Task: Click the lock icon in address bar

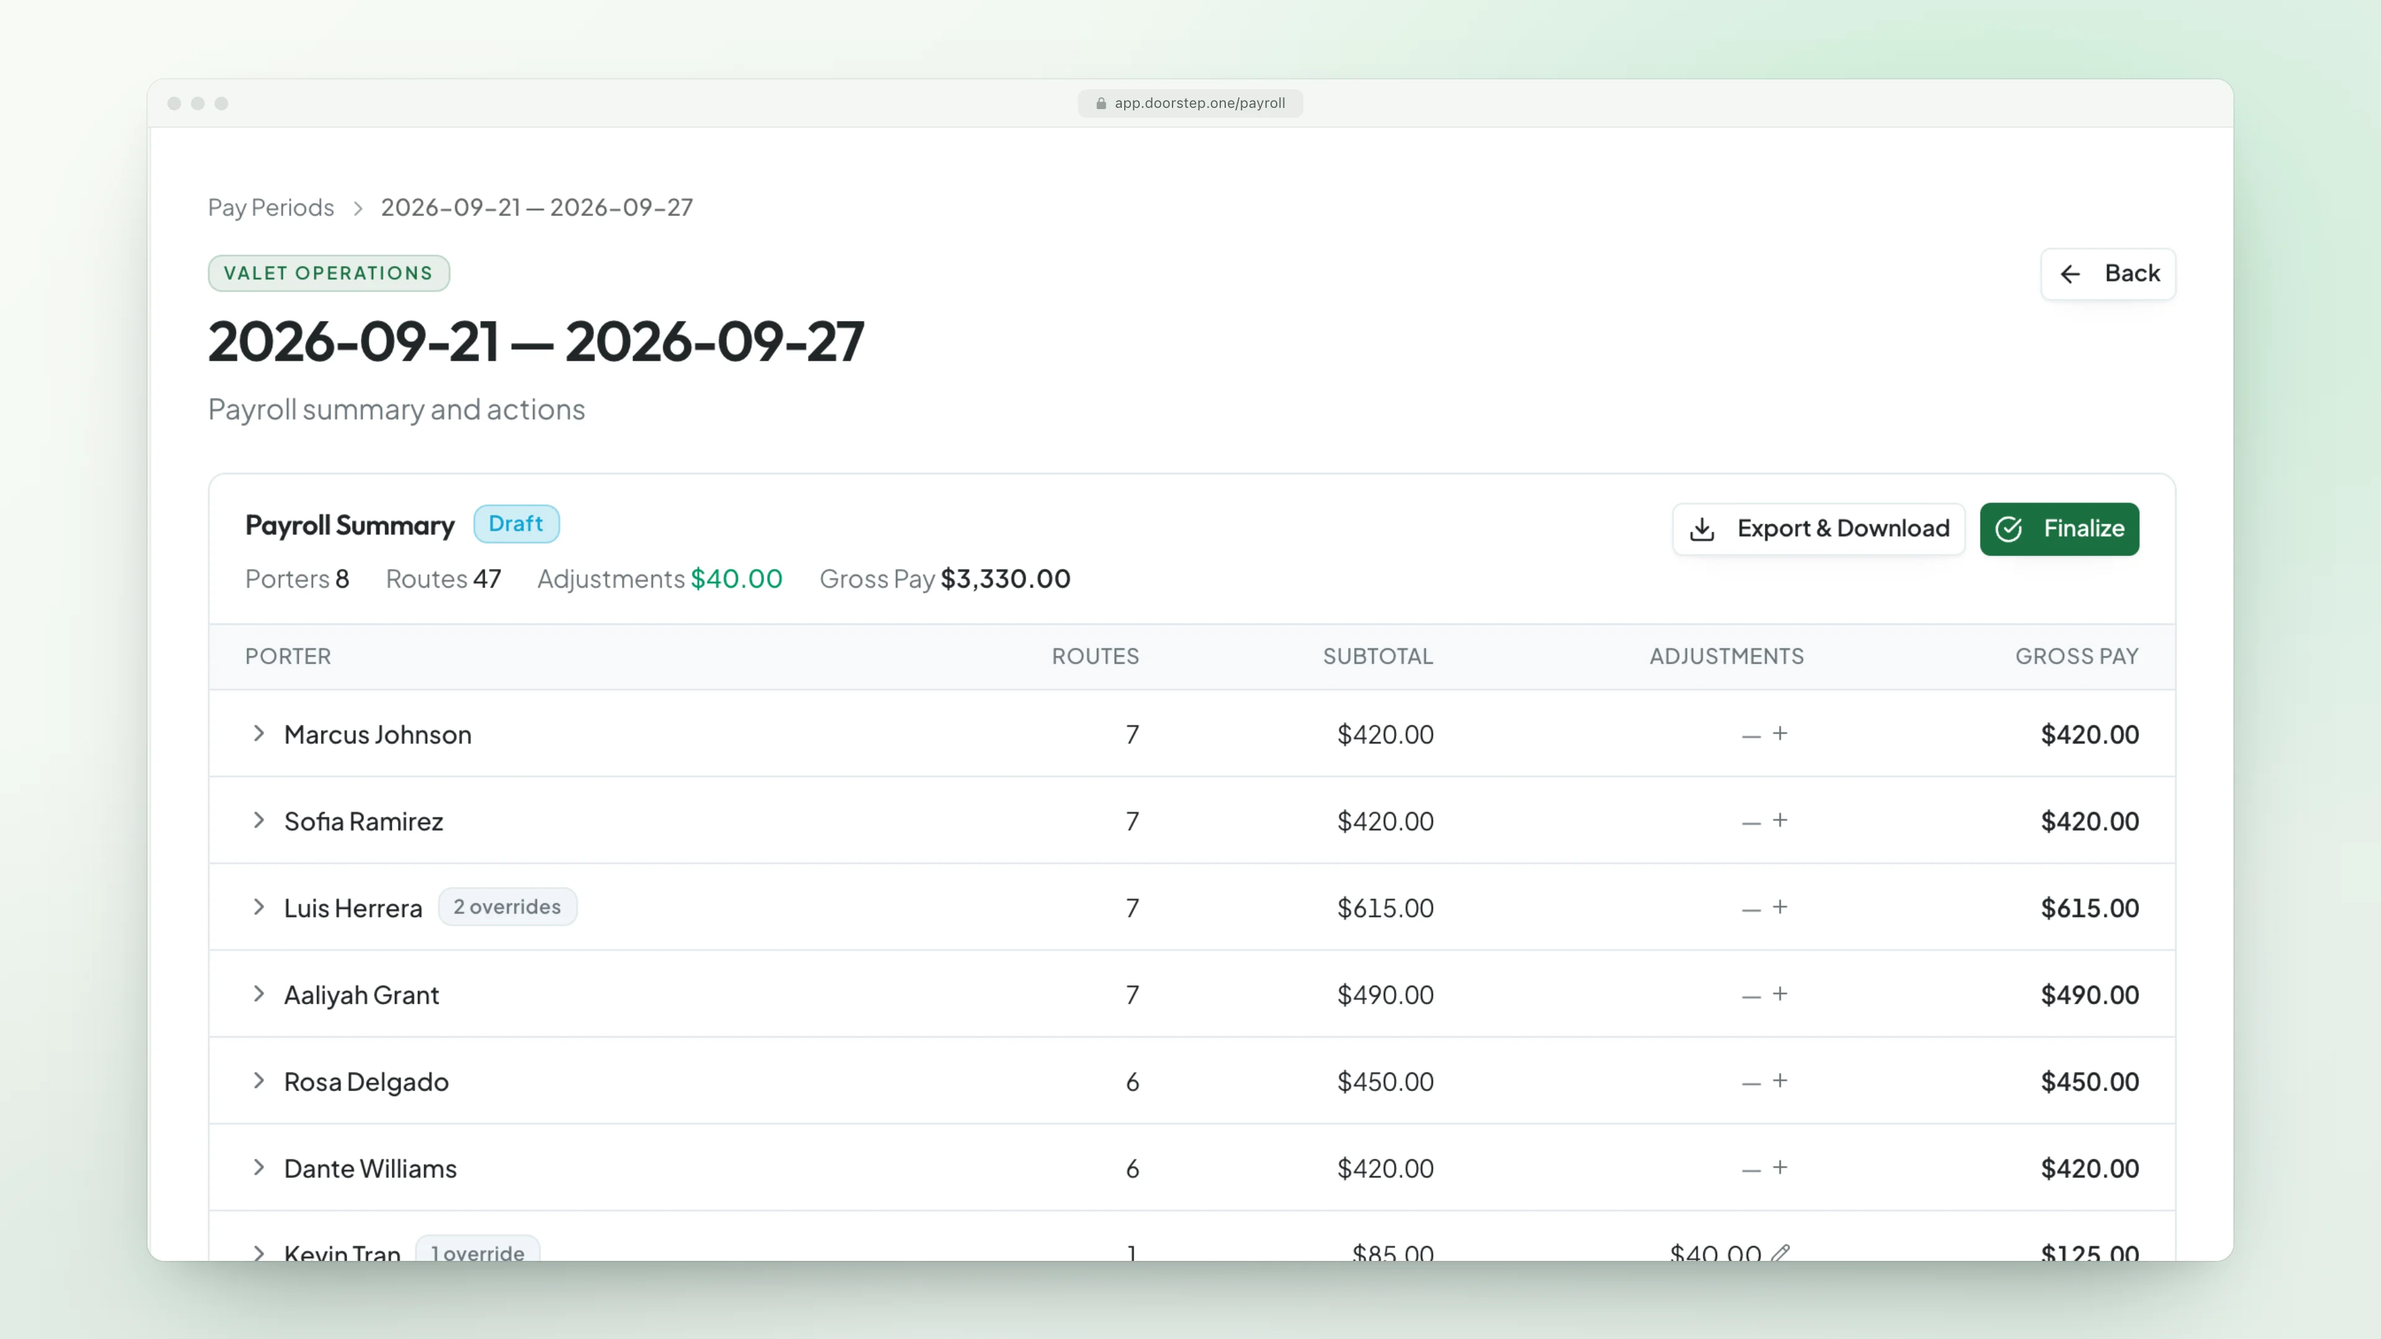Action: pos(1101,104)
